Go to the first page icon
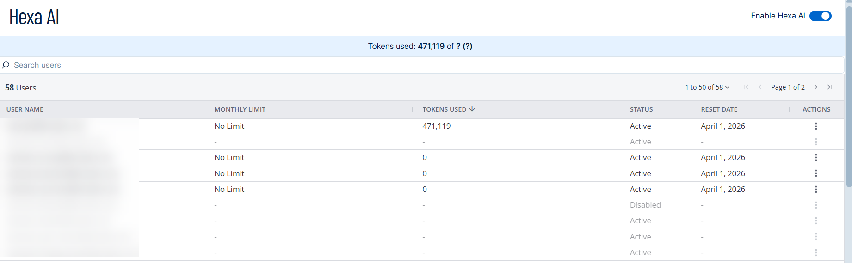The height and width of the screenshot is (263, 852). pyautogui.click(x=746, y=87)
